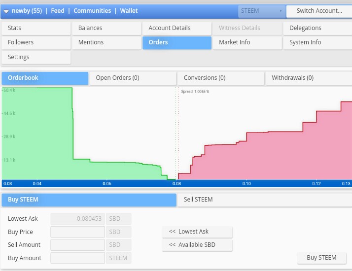Click the 0.10 price axis label
This screenshot has height=271, width=352.
point(246,184)
